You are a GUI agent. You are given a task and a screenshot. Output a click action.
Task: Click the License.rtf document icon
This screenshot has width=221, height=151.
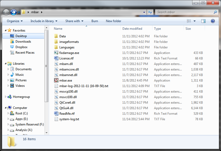56,58
